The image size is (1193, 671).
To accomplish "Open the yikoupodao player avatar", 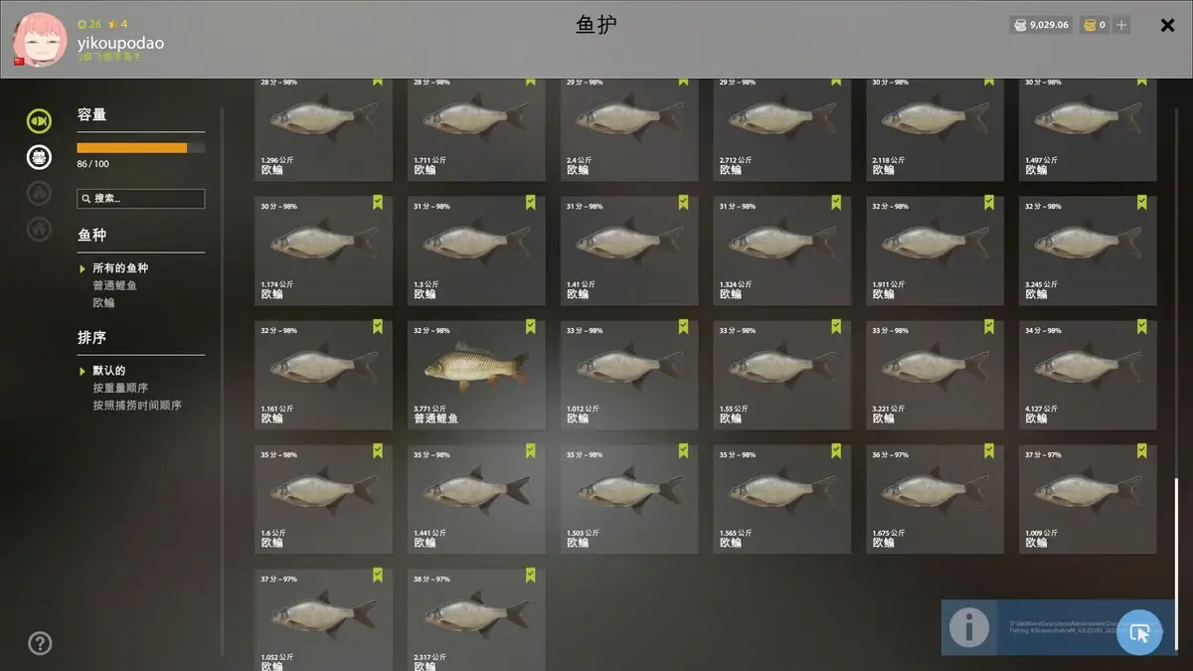I will coord(40,40).
